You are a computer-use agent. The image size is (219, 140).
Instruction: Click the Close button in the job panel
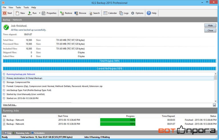tap(210, 31)
